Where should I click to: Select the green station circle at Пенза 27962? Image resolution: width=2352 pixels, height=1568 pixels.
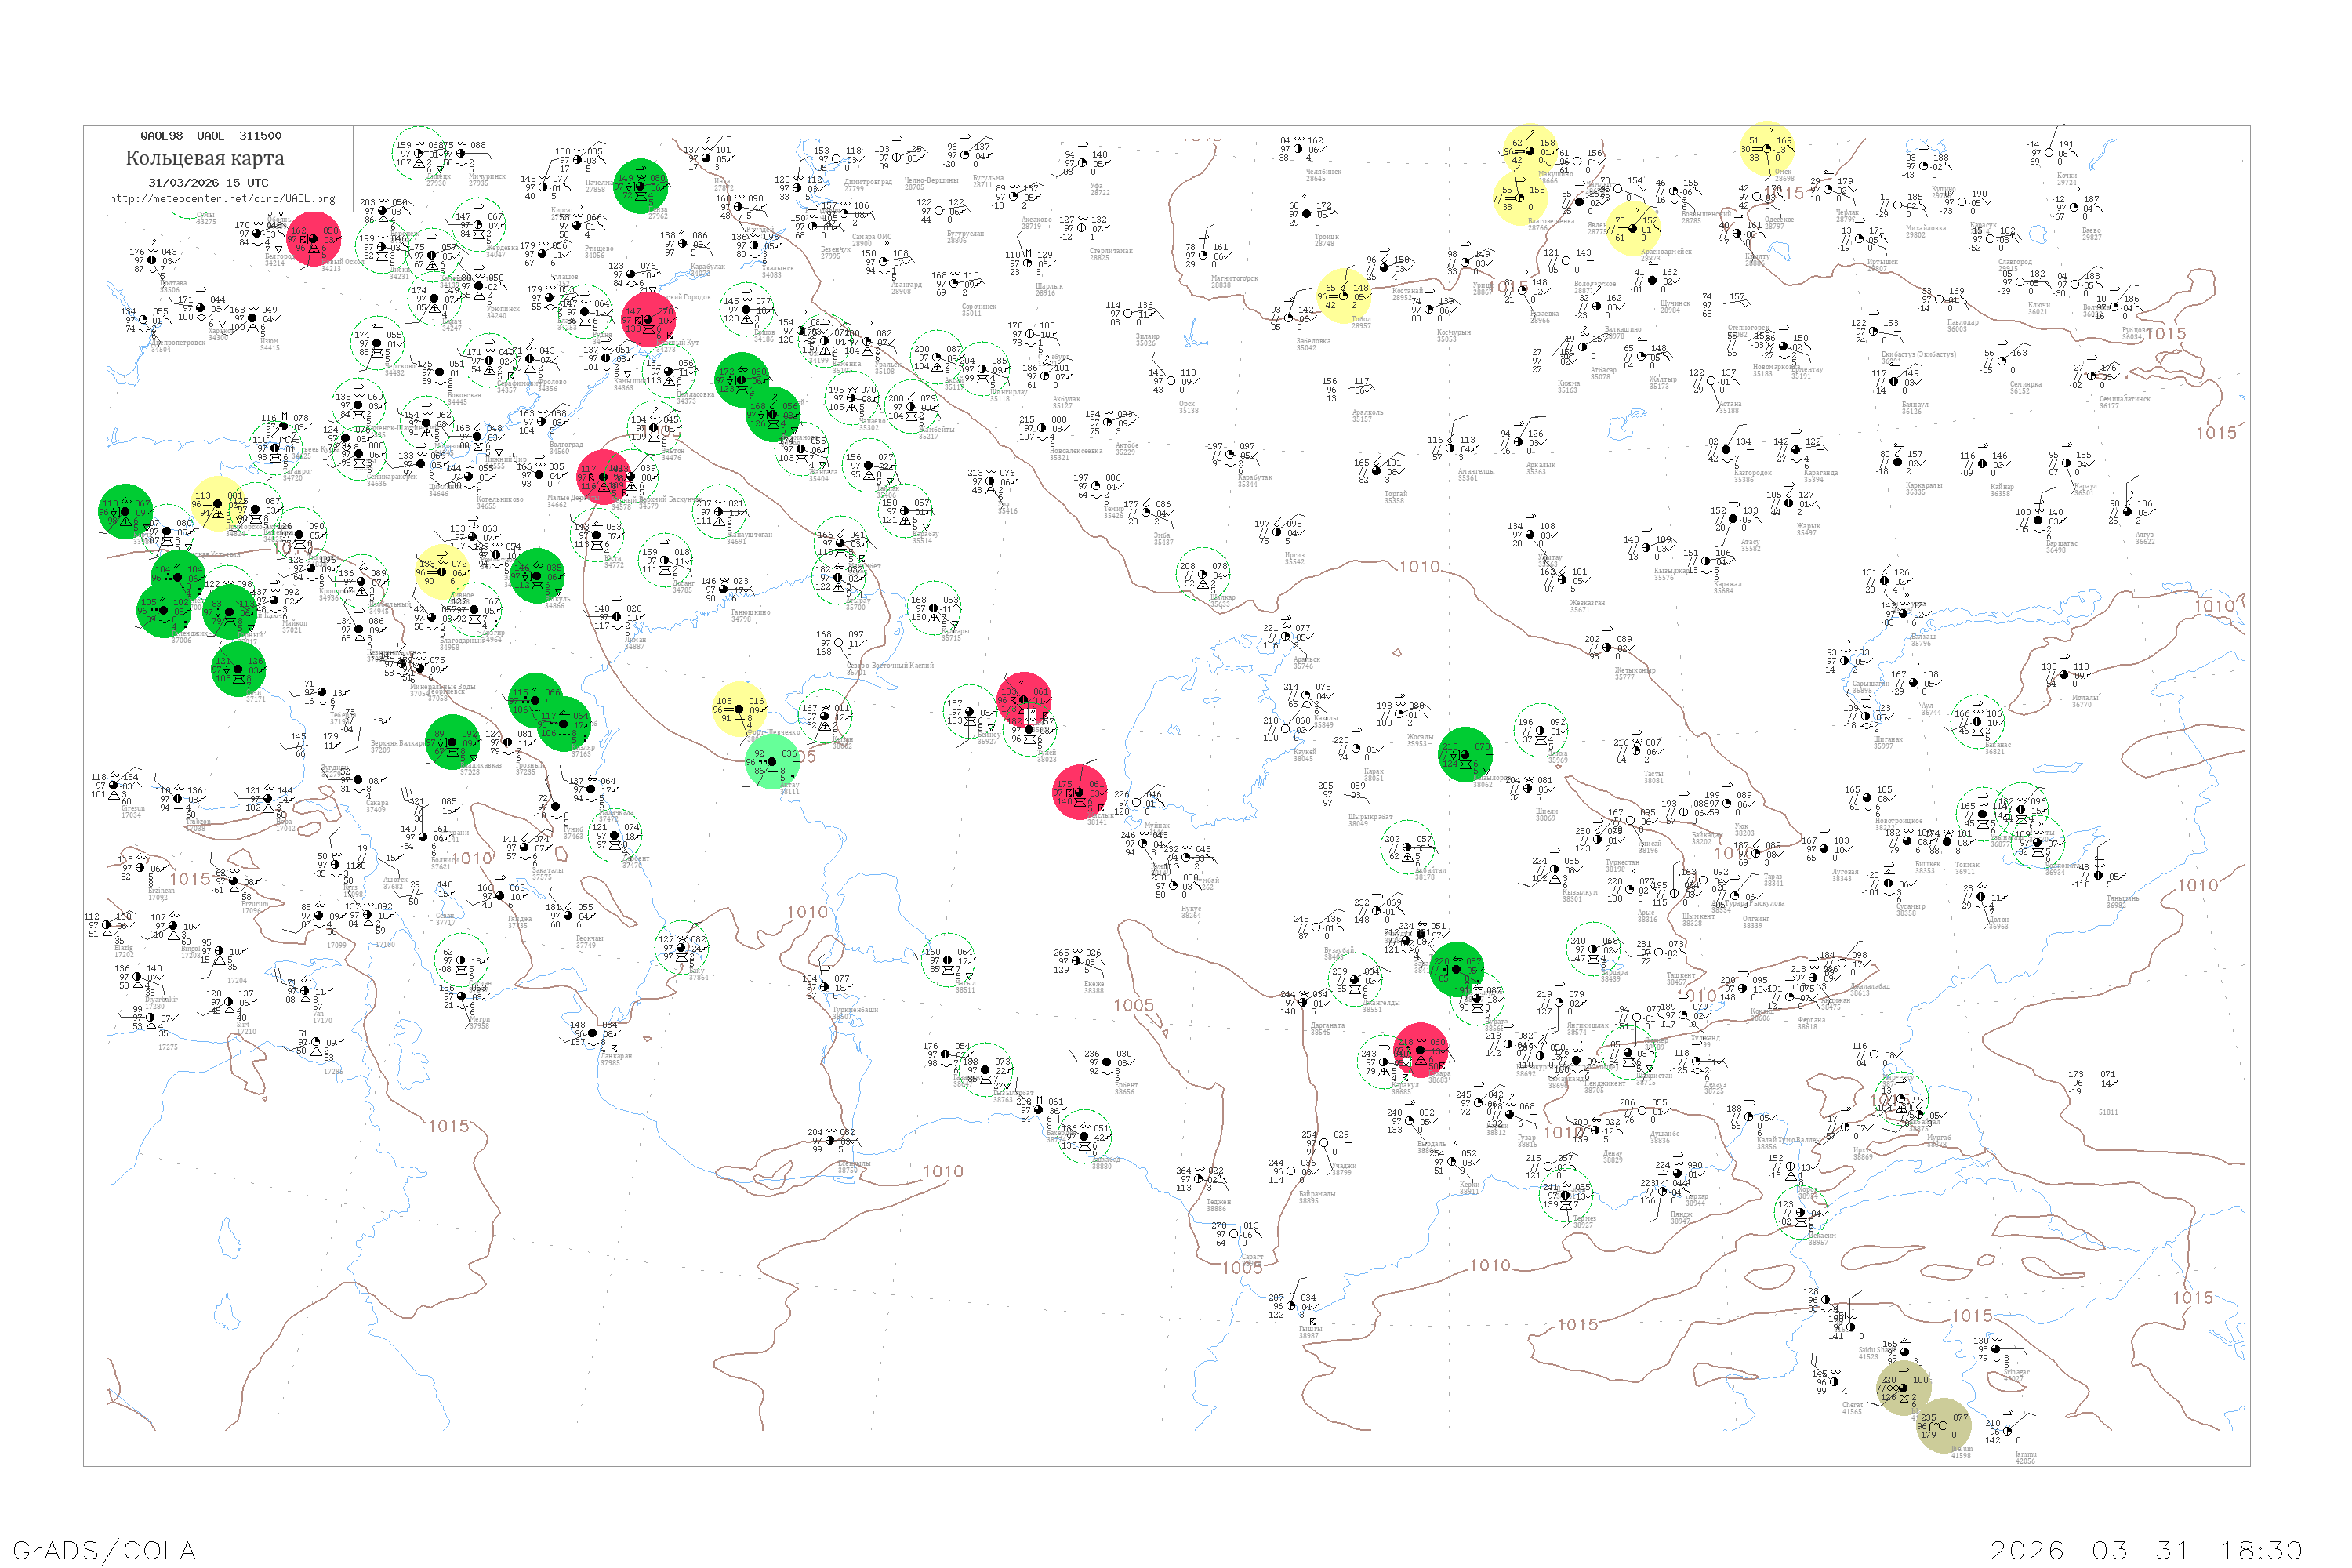pyautogui.click(x=641, y=186)
